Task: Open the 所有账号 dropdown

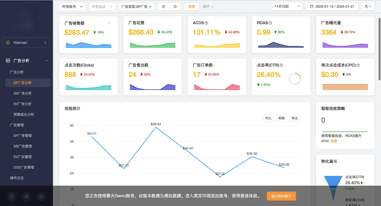Action: point(72,6)
